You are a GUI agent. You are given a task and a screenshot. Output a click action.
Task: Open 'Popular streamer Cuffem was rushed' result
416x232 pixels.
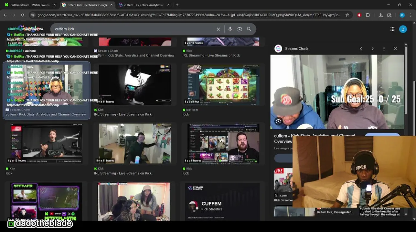tap(380, 211)
